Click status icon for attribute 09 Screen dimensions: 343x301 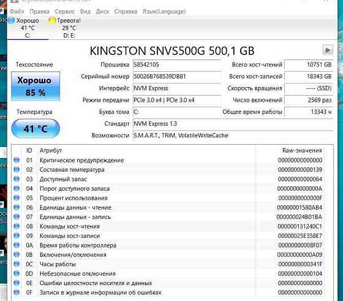coord(17,235)
